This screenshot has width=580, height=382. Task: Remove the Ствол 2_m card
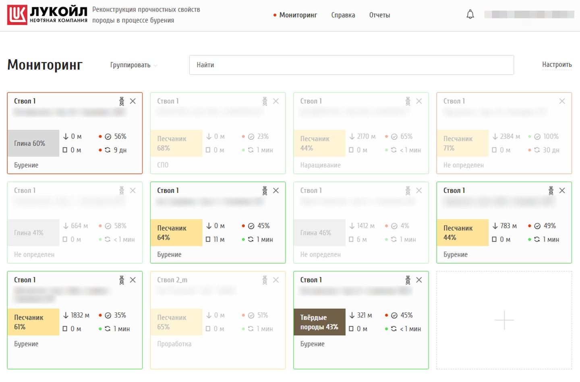coord(276,280)
